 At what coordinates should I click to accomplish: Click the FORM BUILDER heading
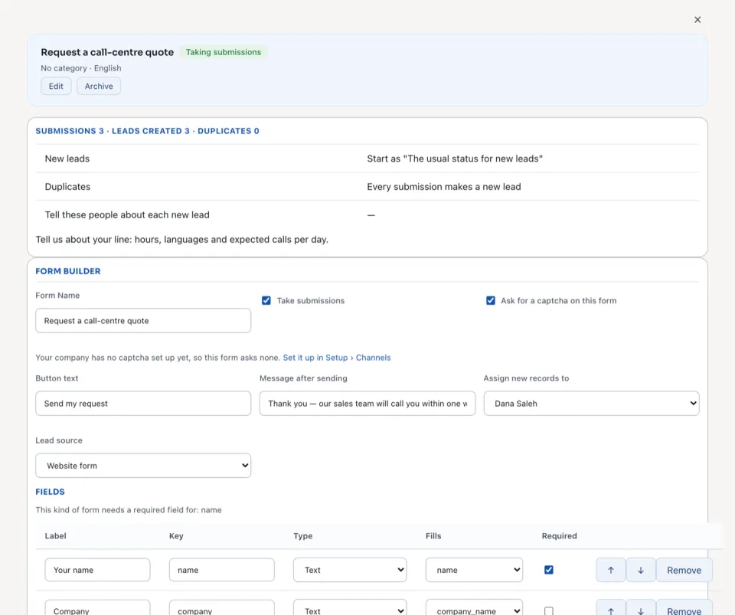[68, 271]
